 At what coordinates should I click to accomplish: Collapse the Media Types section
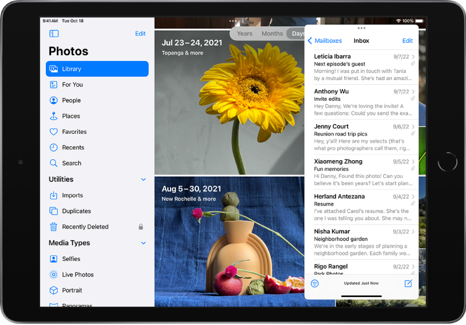[143, 243]
